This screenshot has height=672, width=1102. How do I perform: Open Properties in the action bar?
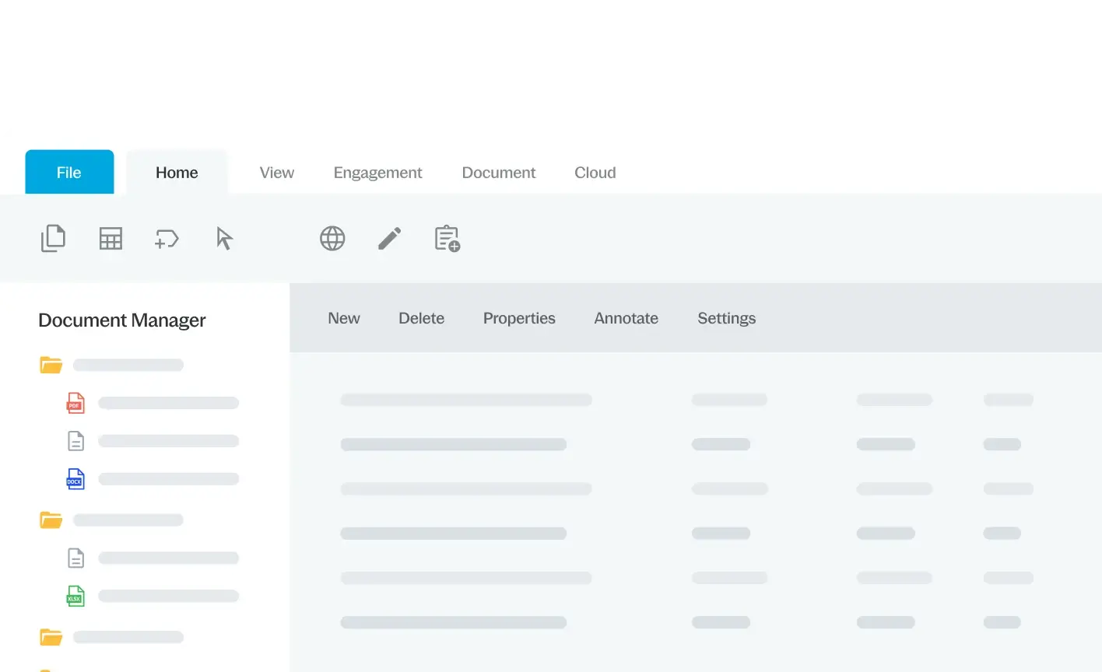click(x=519, y=318)
